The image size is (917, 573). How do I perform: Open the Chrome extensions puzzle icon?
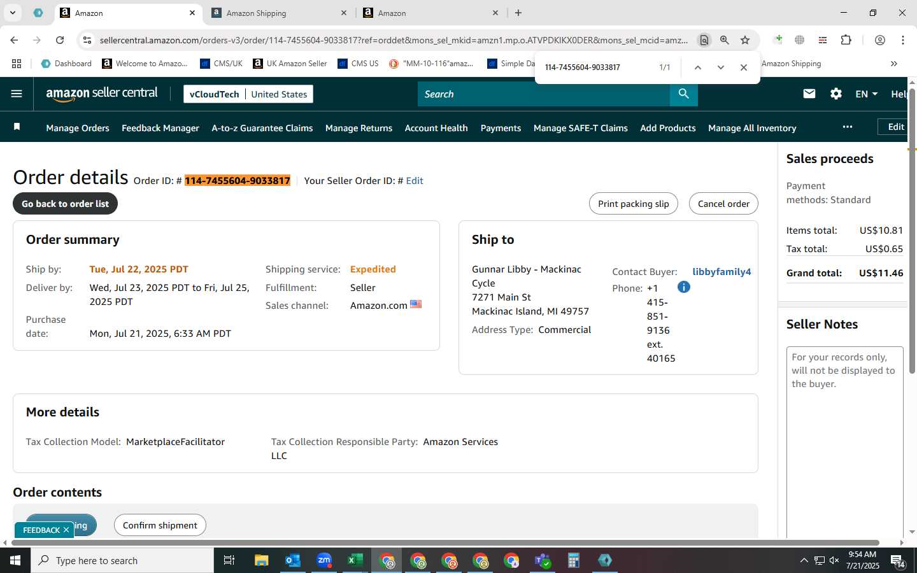(x=846, y=40)
